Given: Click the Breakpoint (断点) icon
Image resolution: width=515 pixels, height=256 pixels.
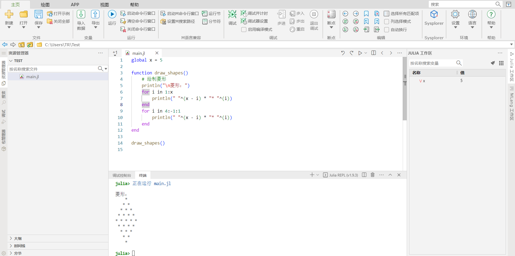Looking at the screenshot, I should click(x=331, y=14).
